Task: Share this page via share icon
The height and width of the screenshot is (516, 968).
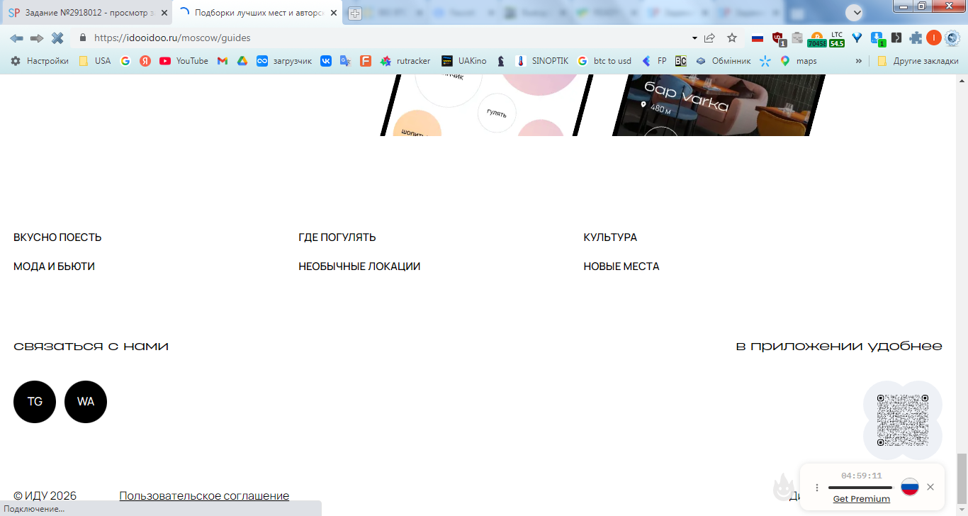Action: click(709, 38)
